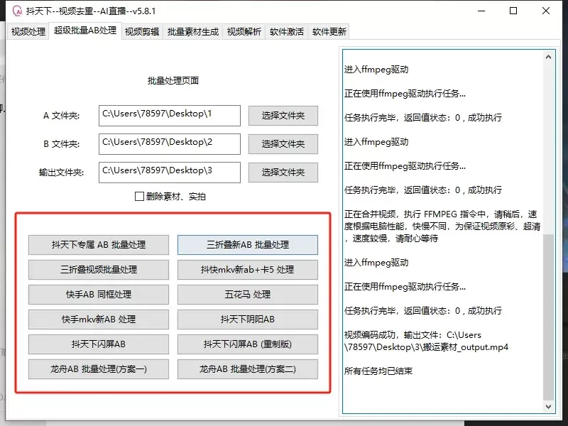Image resolution: width=568 pixels, height=426 pixels.
Task: Click the 所有任务均已结束 log line
Action: pos(378,371)
